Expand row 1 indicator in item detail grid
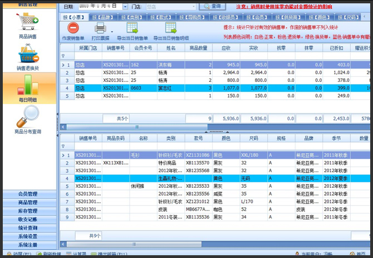The height and width of the screenshot is (258, 373). point(63,155)
